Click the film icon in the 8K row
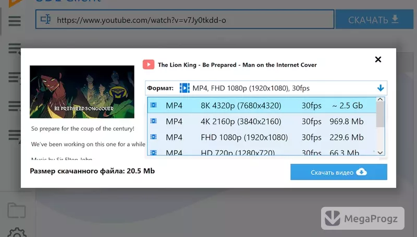 point(153,105)
